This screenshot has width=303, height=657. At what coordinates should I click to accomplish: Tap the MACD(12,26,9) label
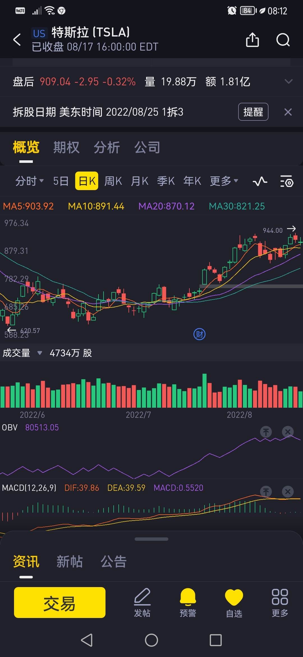29,488
